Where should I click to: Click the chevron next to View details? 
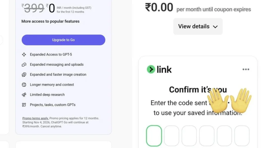215,27
